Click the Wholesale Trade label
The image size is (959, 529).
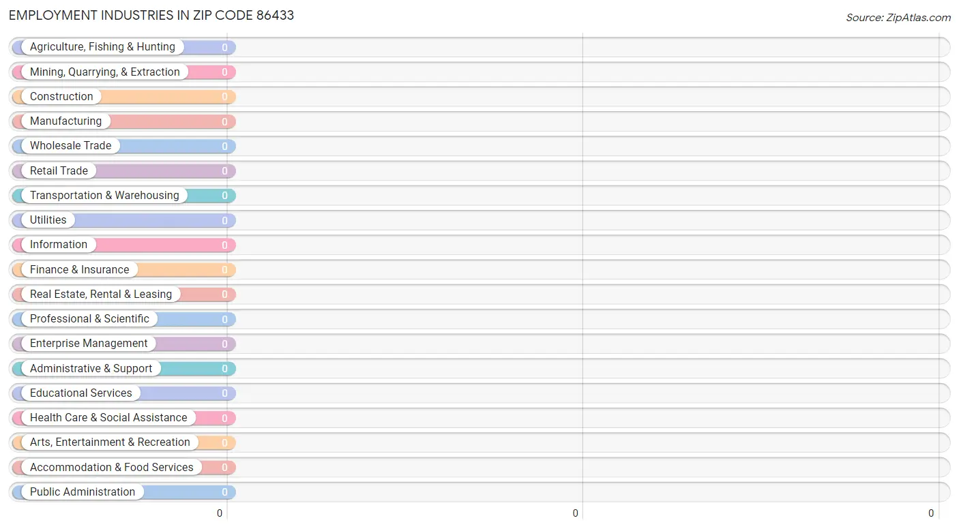coord(70,145)
